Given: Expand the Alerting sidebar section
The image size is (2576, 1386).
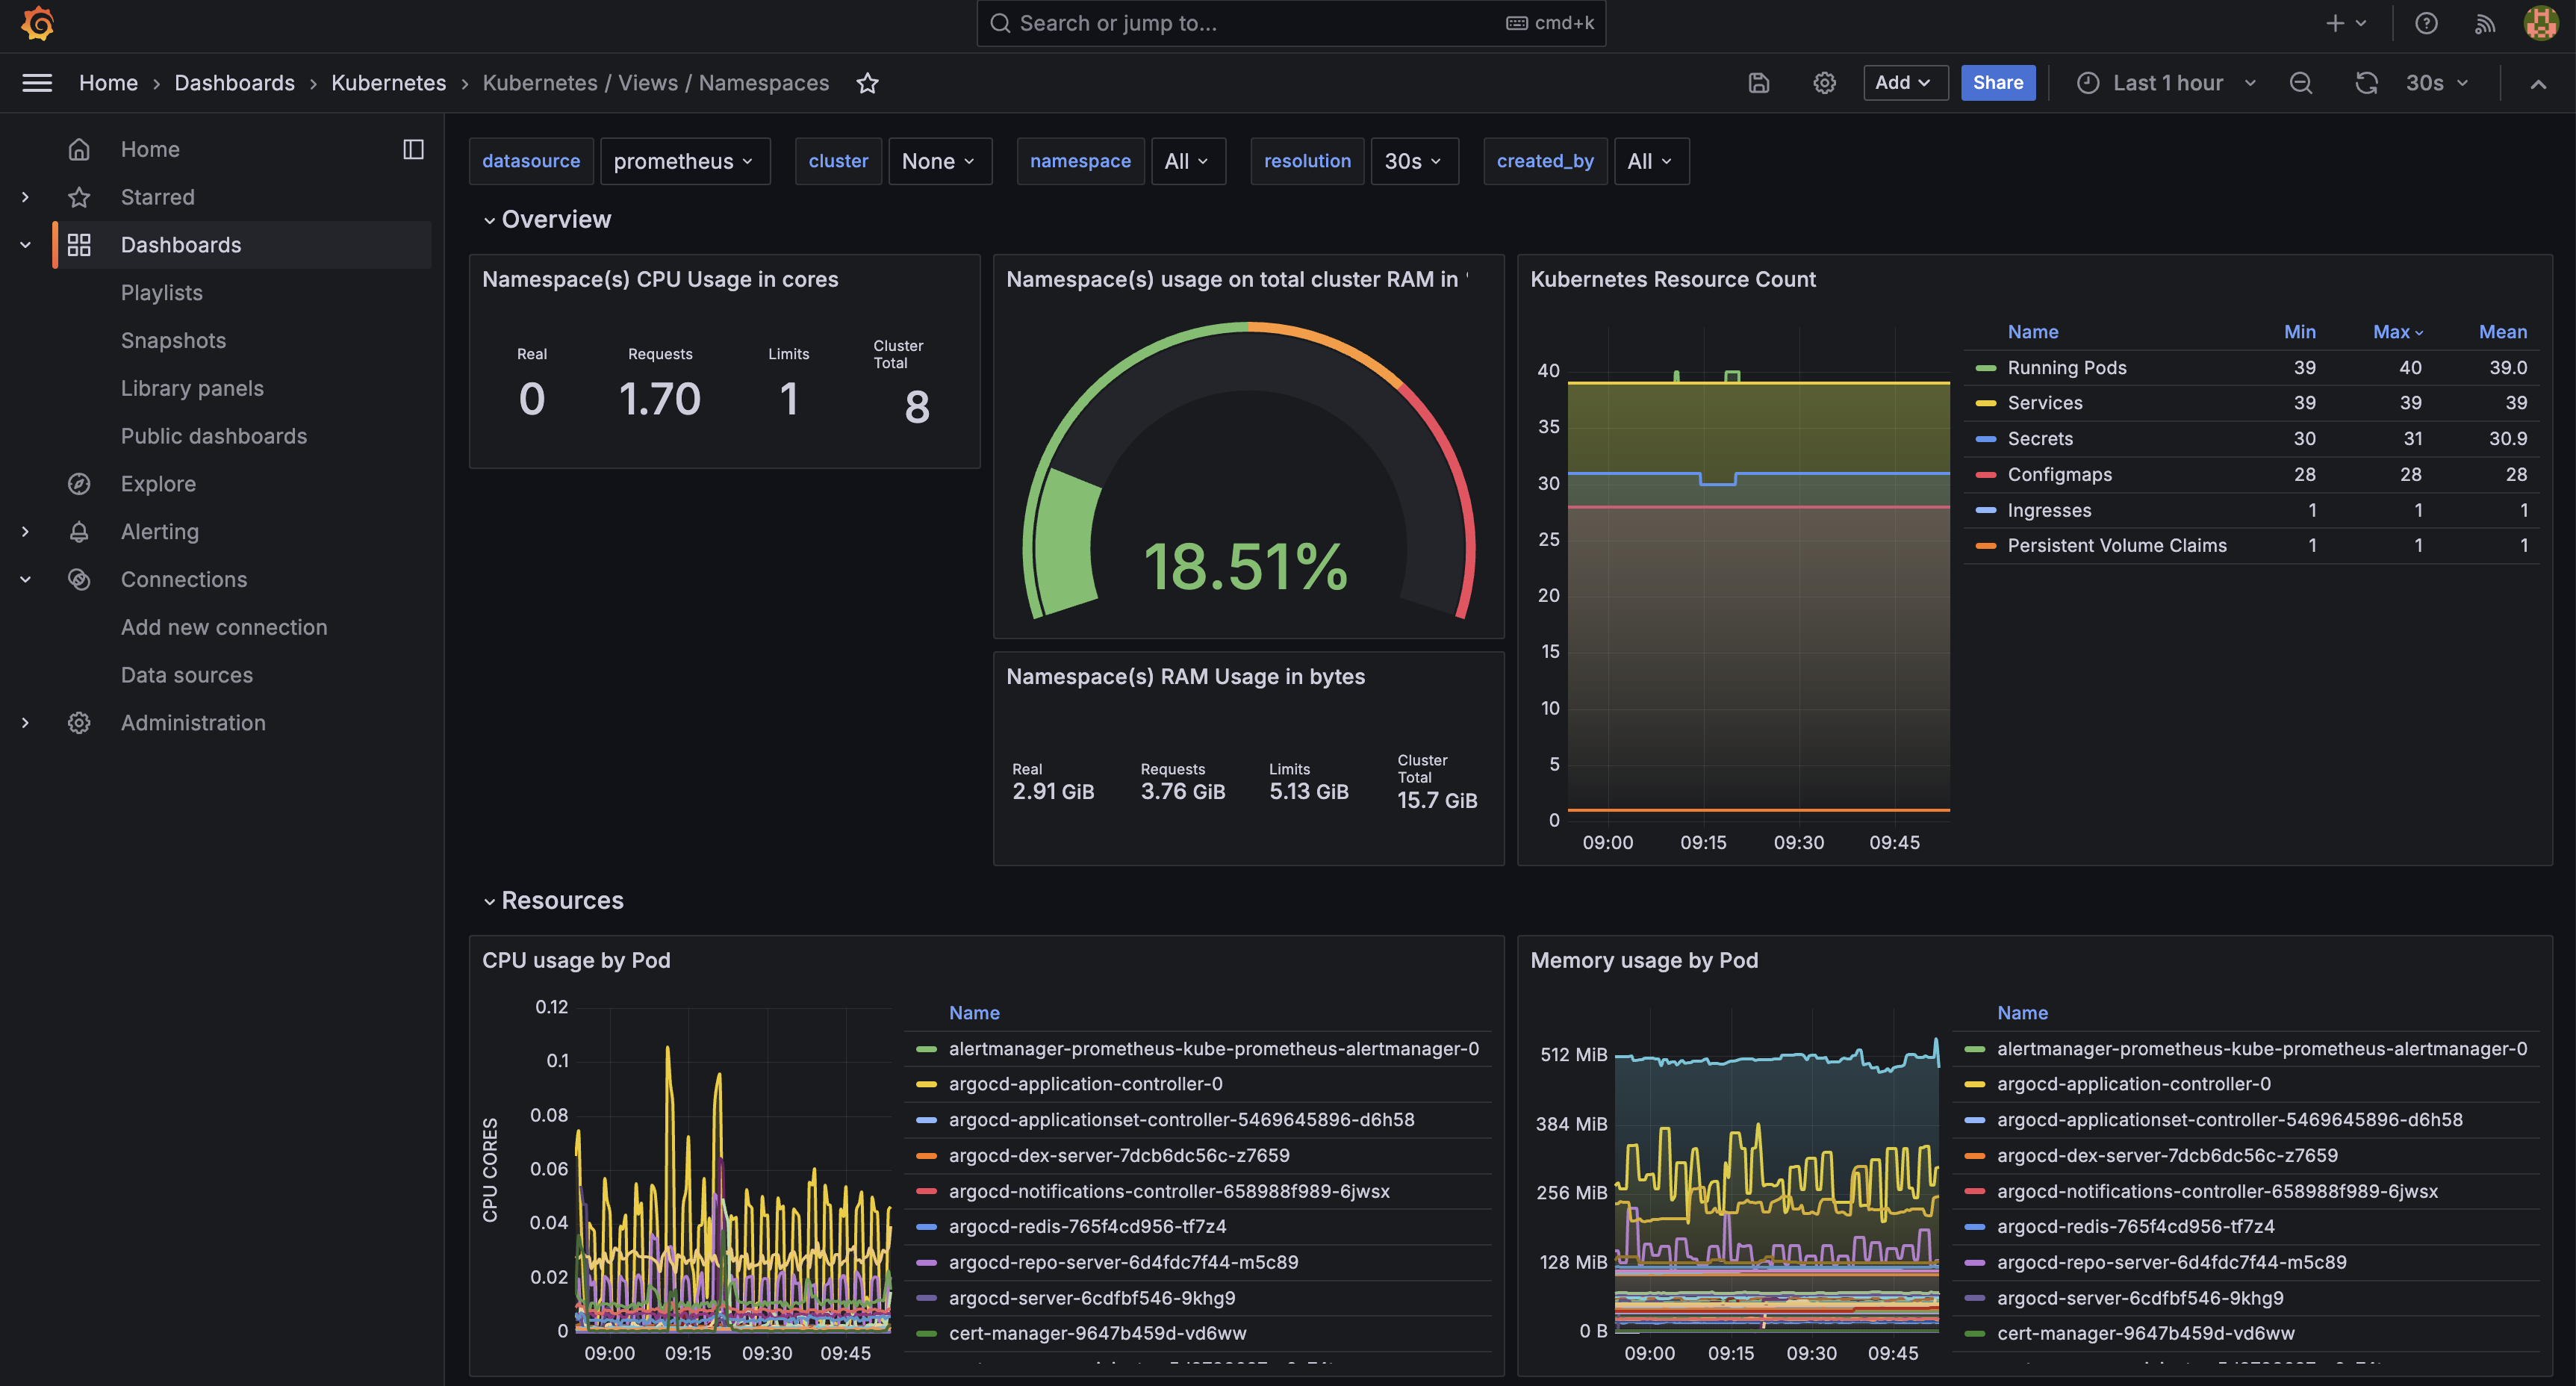Looking at the screenshot, I should [x=26, y=532].
